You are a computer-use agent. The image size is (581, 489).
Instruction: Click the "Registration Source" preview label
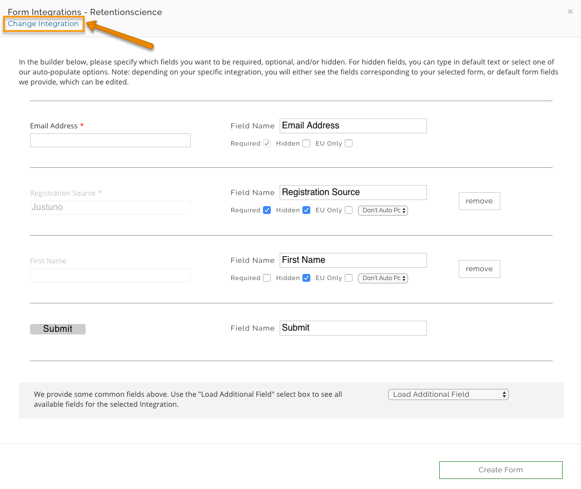coord(63,193)
